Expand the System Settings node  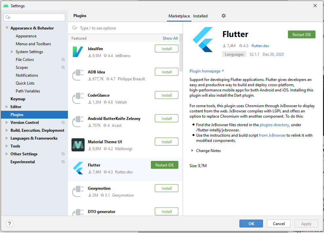coord(12,52)
